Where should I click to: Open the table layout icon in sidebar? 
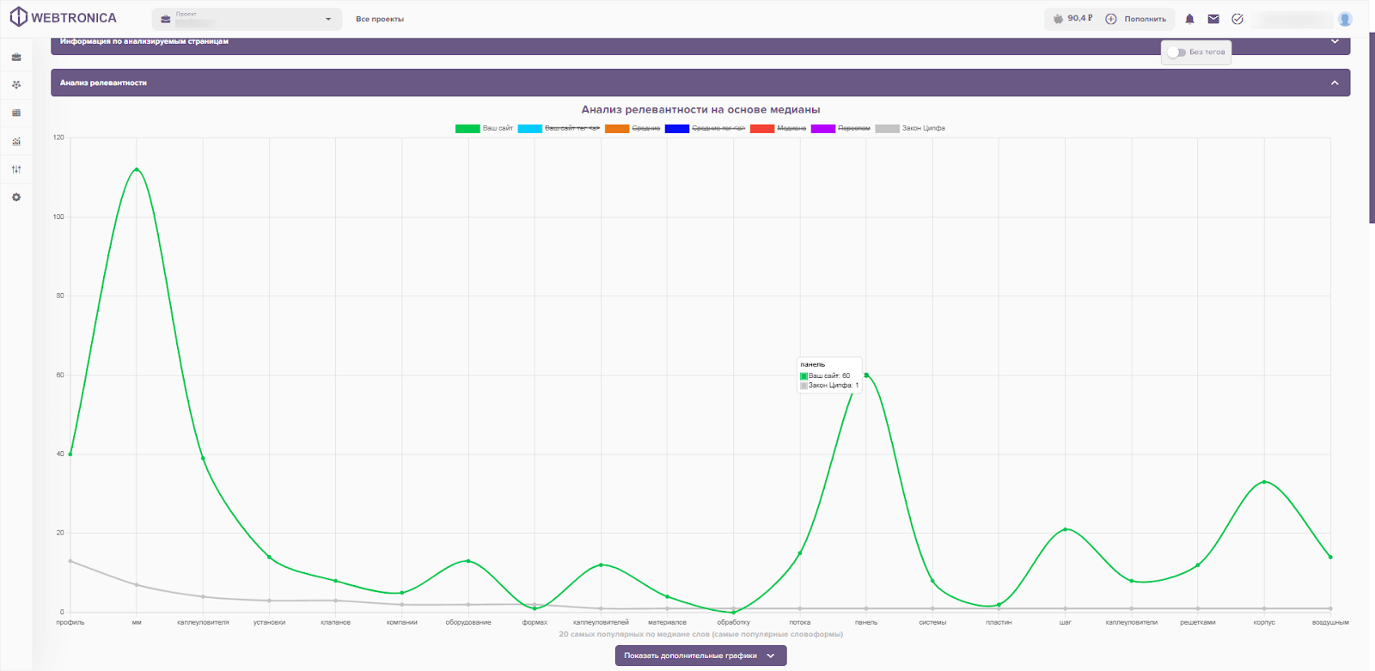coord(16,113)
